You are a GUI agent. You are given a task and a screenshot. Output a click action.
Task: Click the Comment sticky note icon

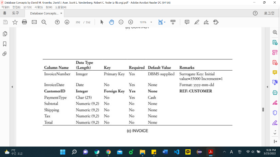tap(187, 22)
